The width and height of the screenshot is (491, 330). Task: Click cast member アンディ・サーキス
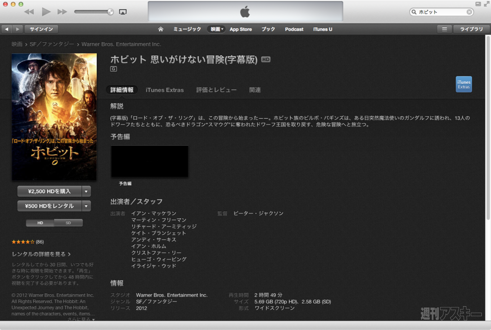click(154, 240)
